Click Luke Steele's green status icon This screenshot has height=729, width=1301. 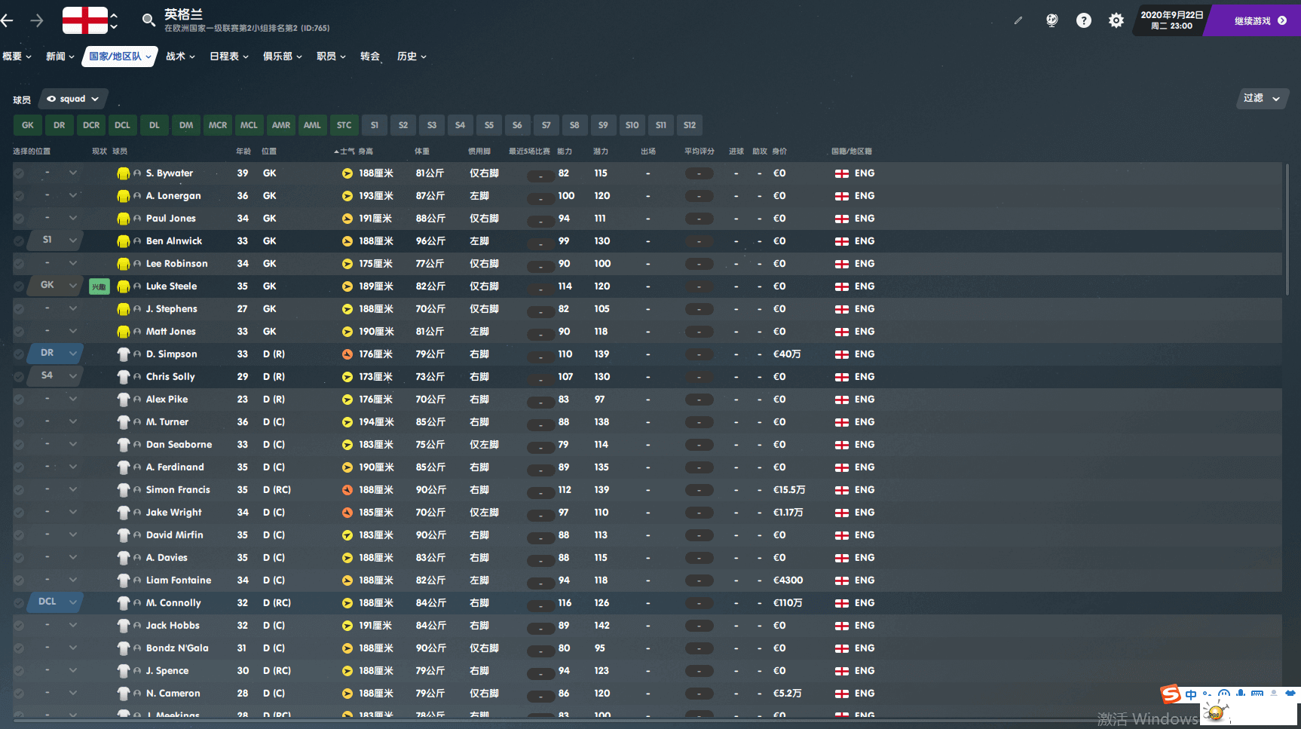point(99,286)
